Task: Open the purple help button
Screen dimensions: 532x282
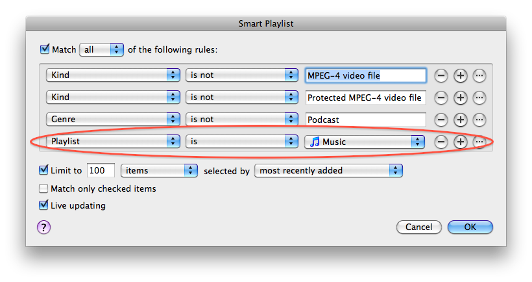Action: [43, 227]
